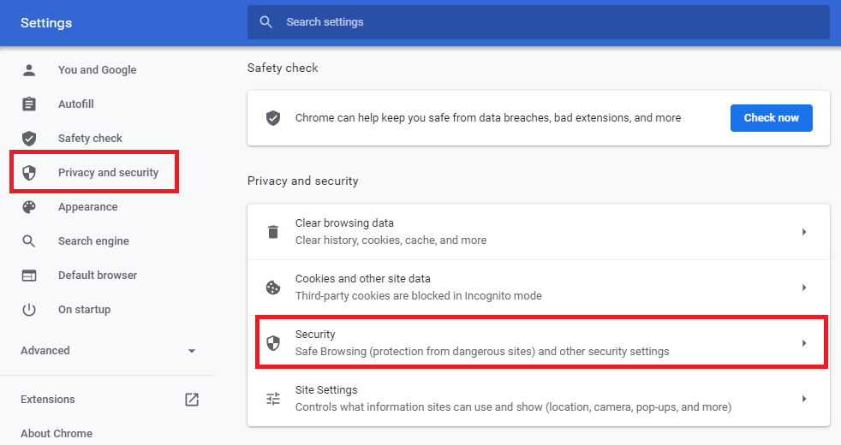
Task: Click the Autofill clipboard icon
Action: 29,104
